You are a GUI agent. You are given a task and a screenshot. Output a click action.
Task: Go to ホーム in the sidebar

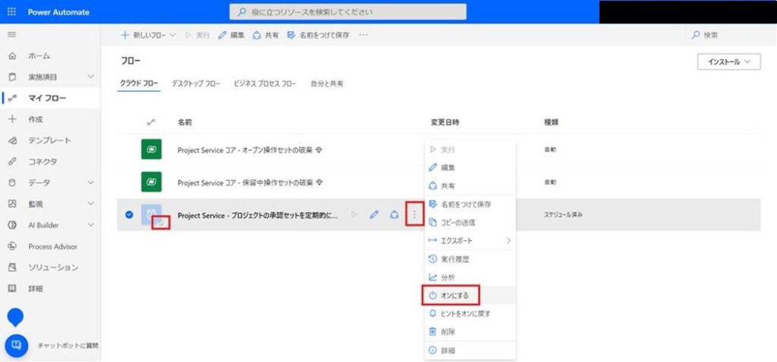(x=39, y=56)
